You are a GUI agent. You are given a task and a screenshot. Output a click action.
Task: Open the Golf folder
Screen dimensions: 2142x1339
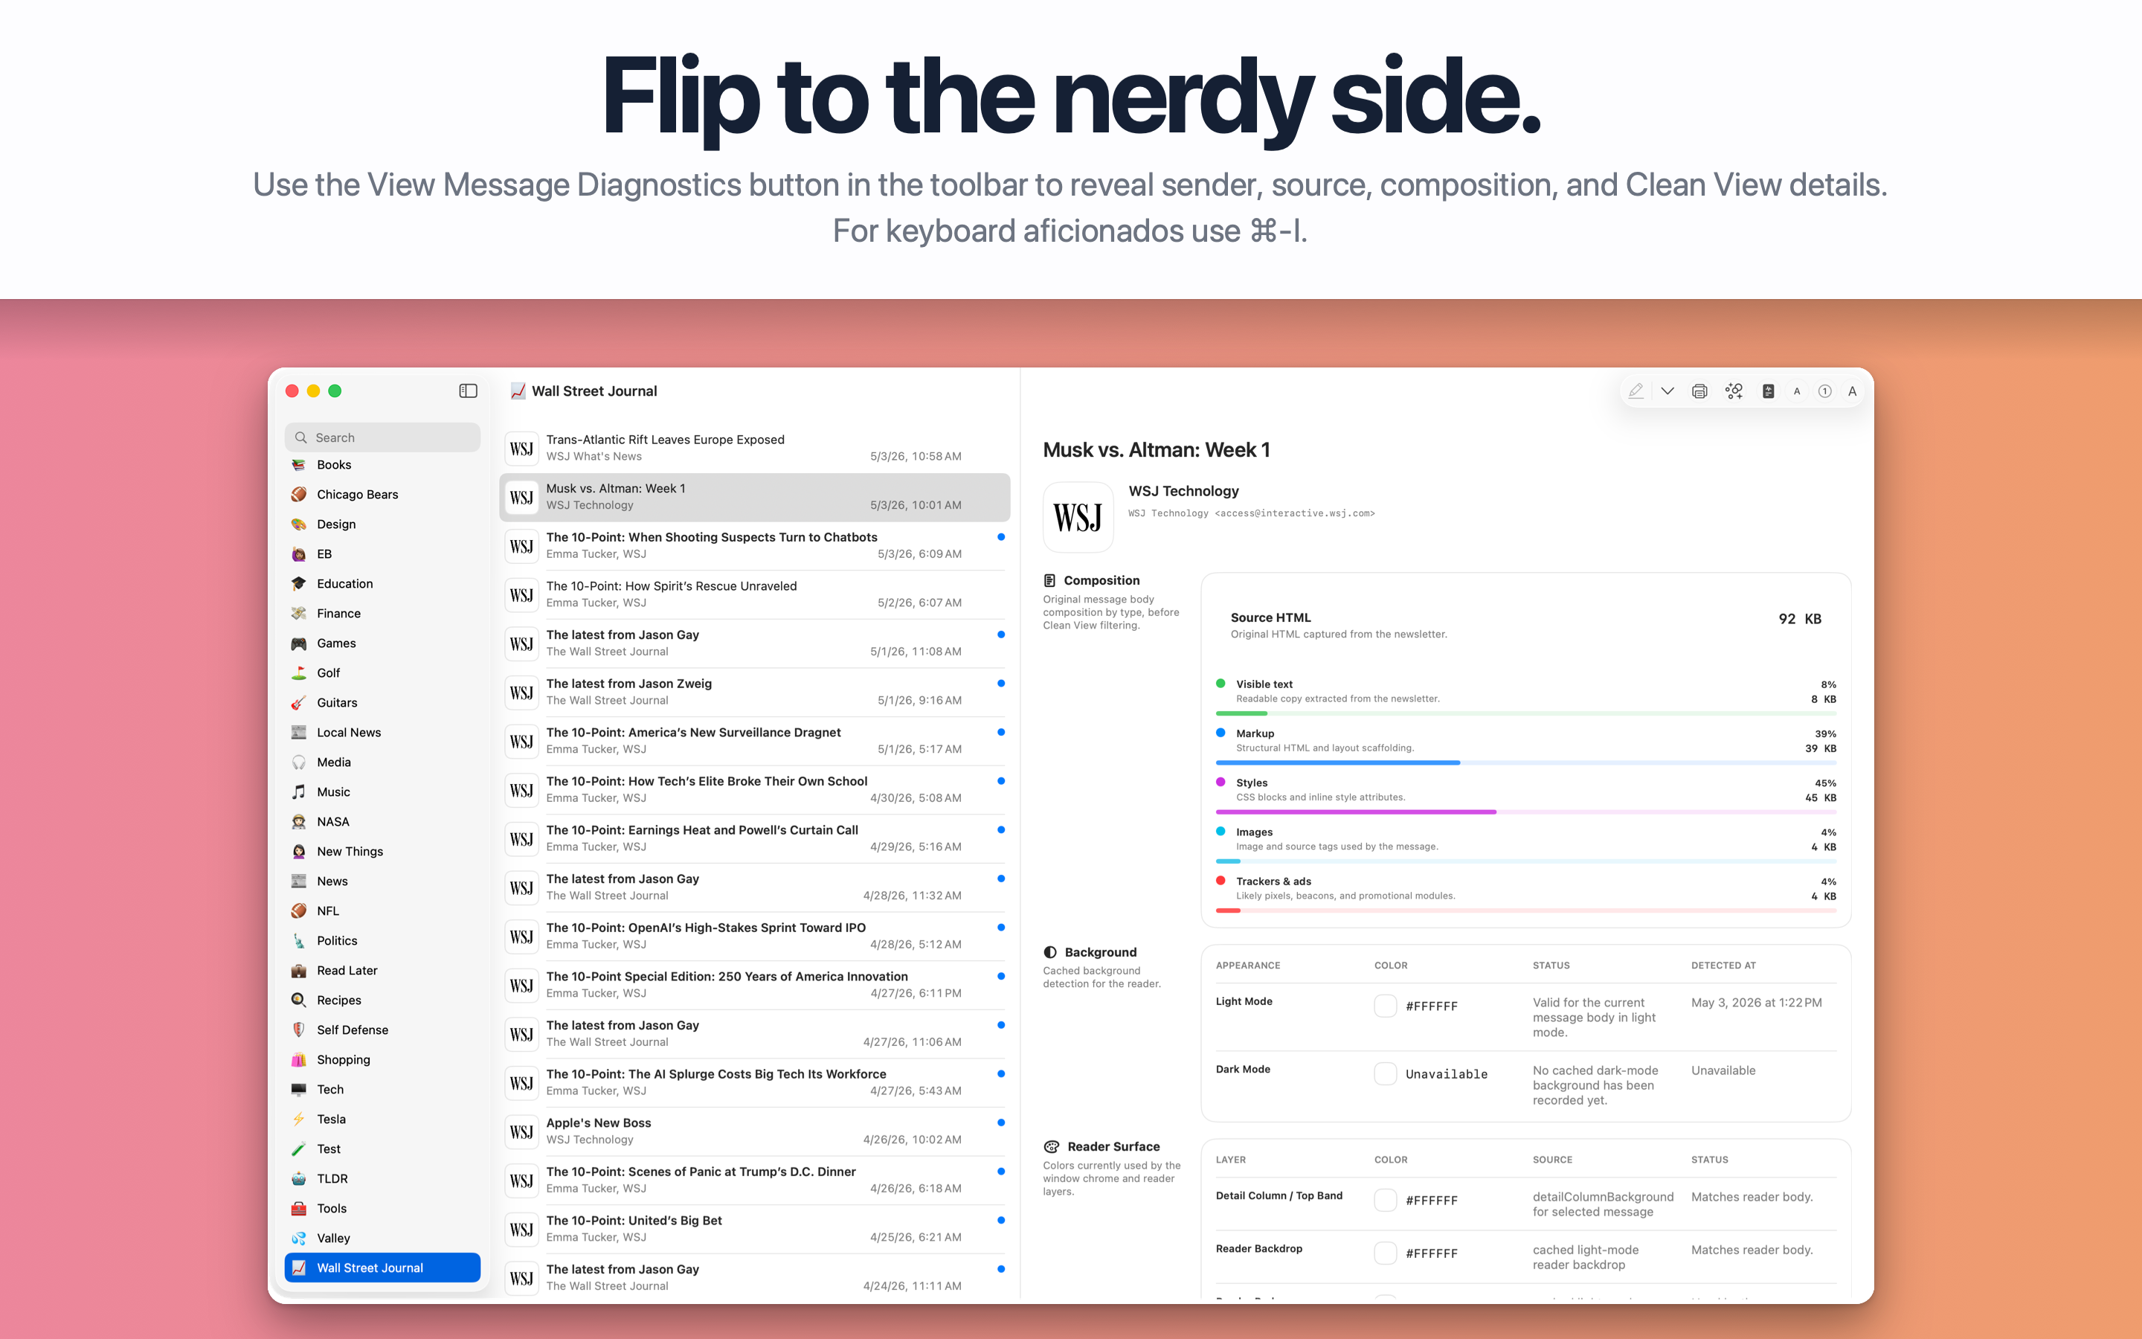(382, 673)
